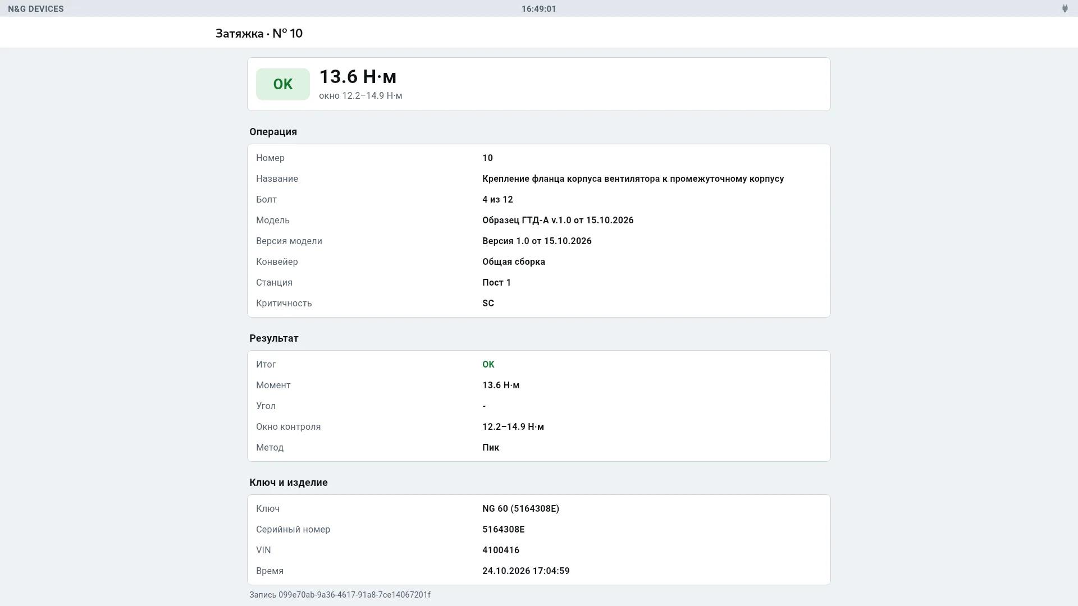This screenshot has width=1078, height=606.
Task: Click the N&G DEVICES brand label
Action: (x=36, y=9)
